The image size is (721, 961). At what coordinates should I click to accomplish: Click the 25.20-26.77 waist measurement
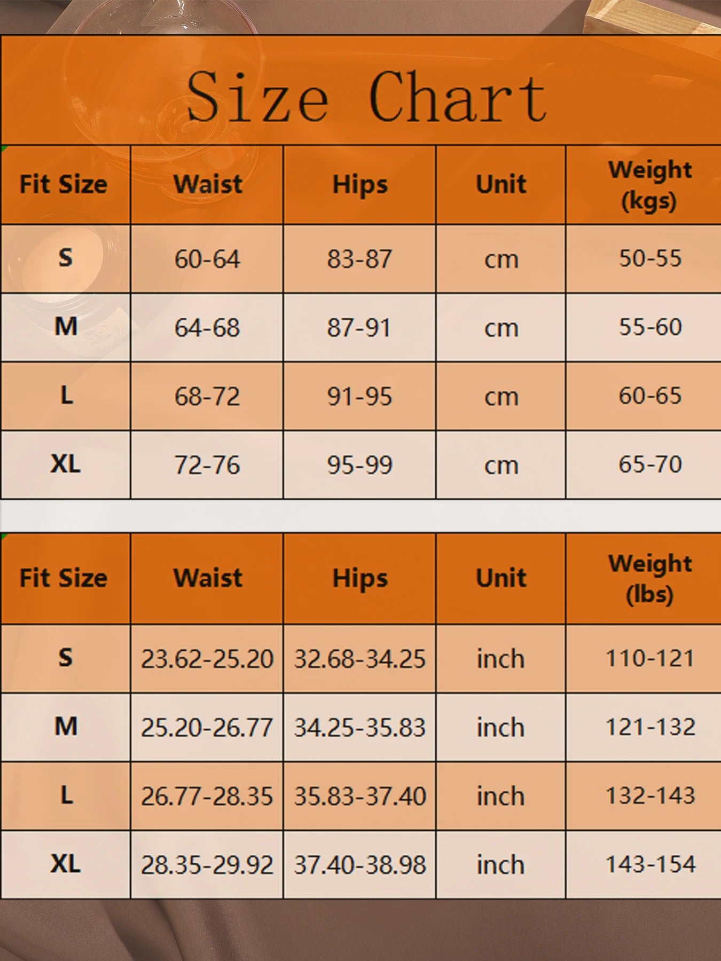click(x=207, y=728)
